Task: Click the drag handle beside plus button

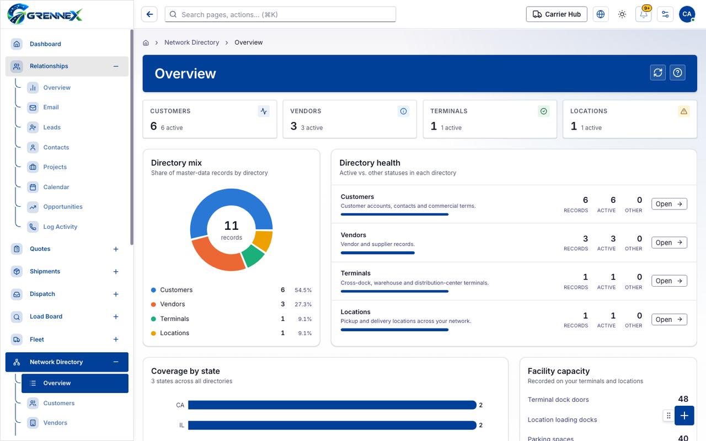Action: pyautogui.click(x=668, y=416)
